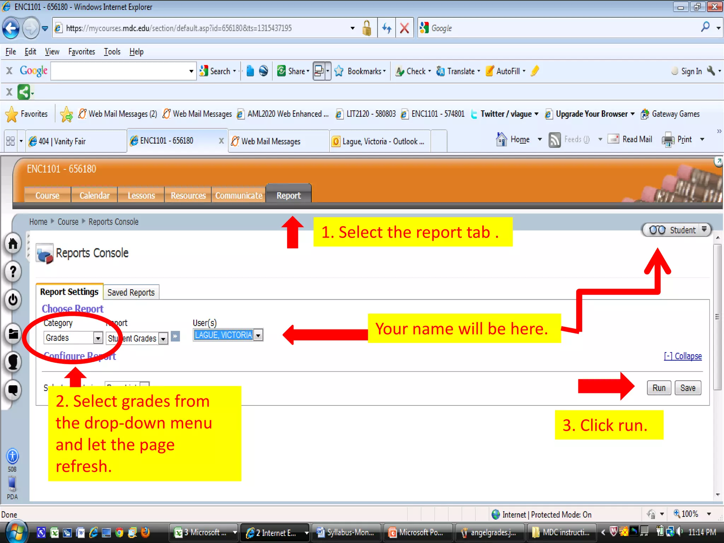The width and height of the screenshot is (724, 543).
Task: Click the folder sidebar icon
Action: point(13,333)
